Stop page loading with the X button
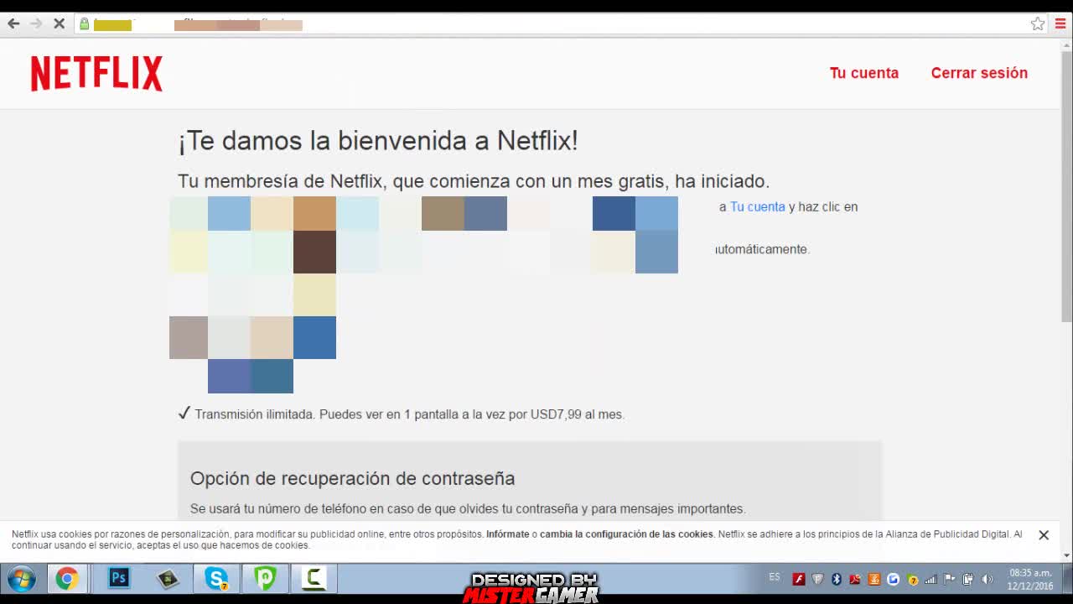 point(60,24)
